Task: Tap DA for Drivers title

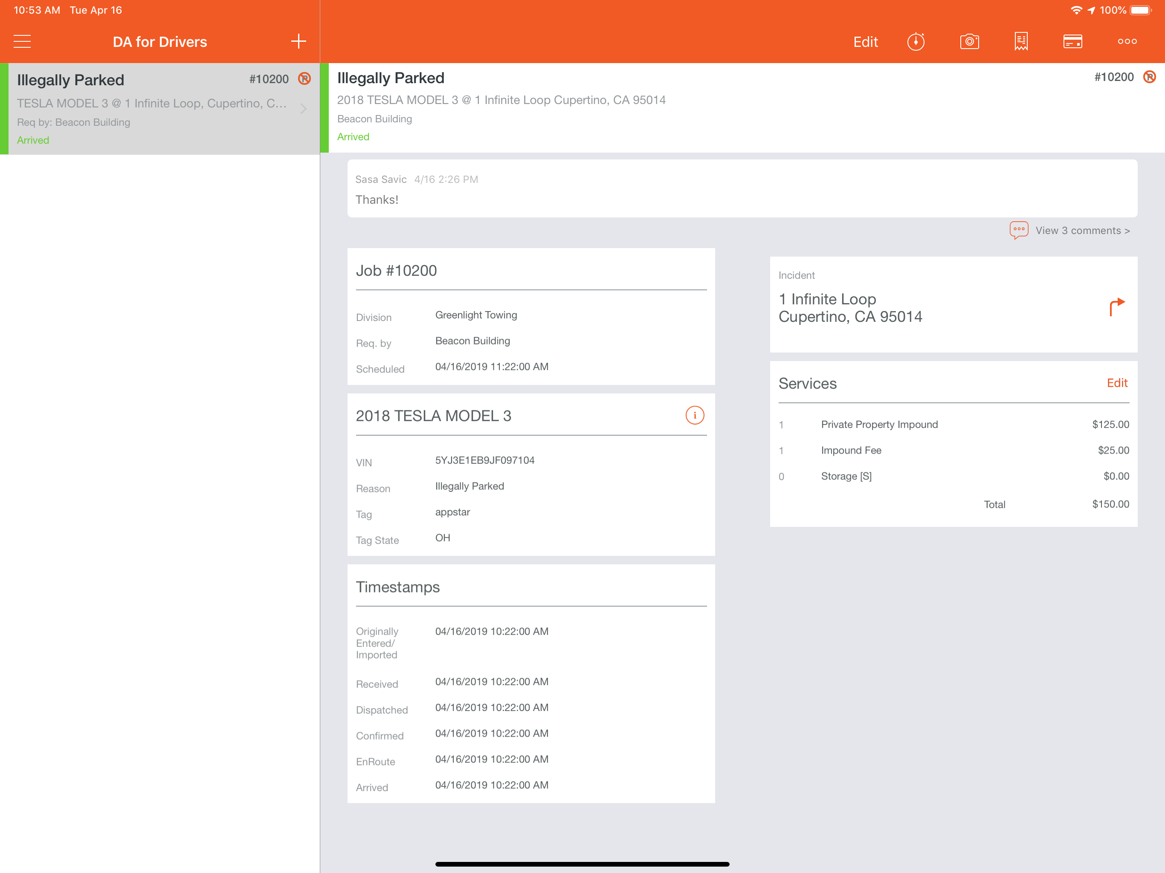Action: click(x=159, y=42)
